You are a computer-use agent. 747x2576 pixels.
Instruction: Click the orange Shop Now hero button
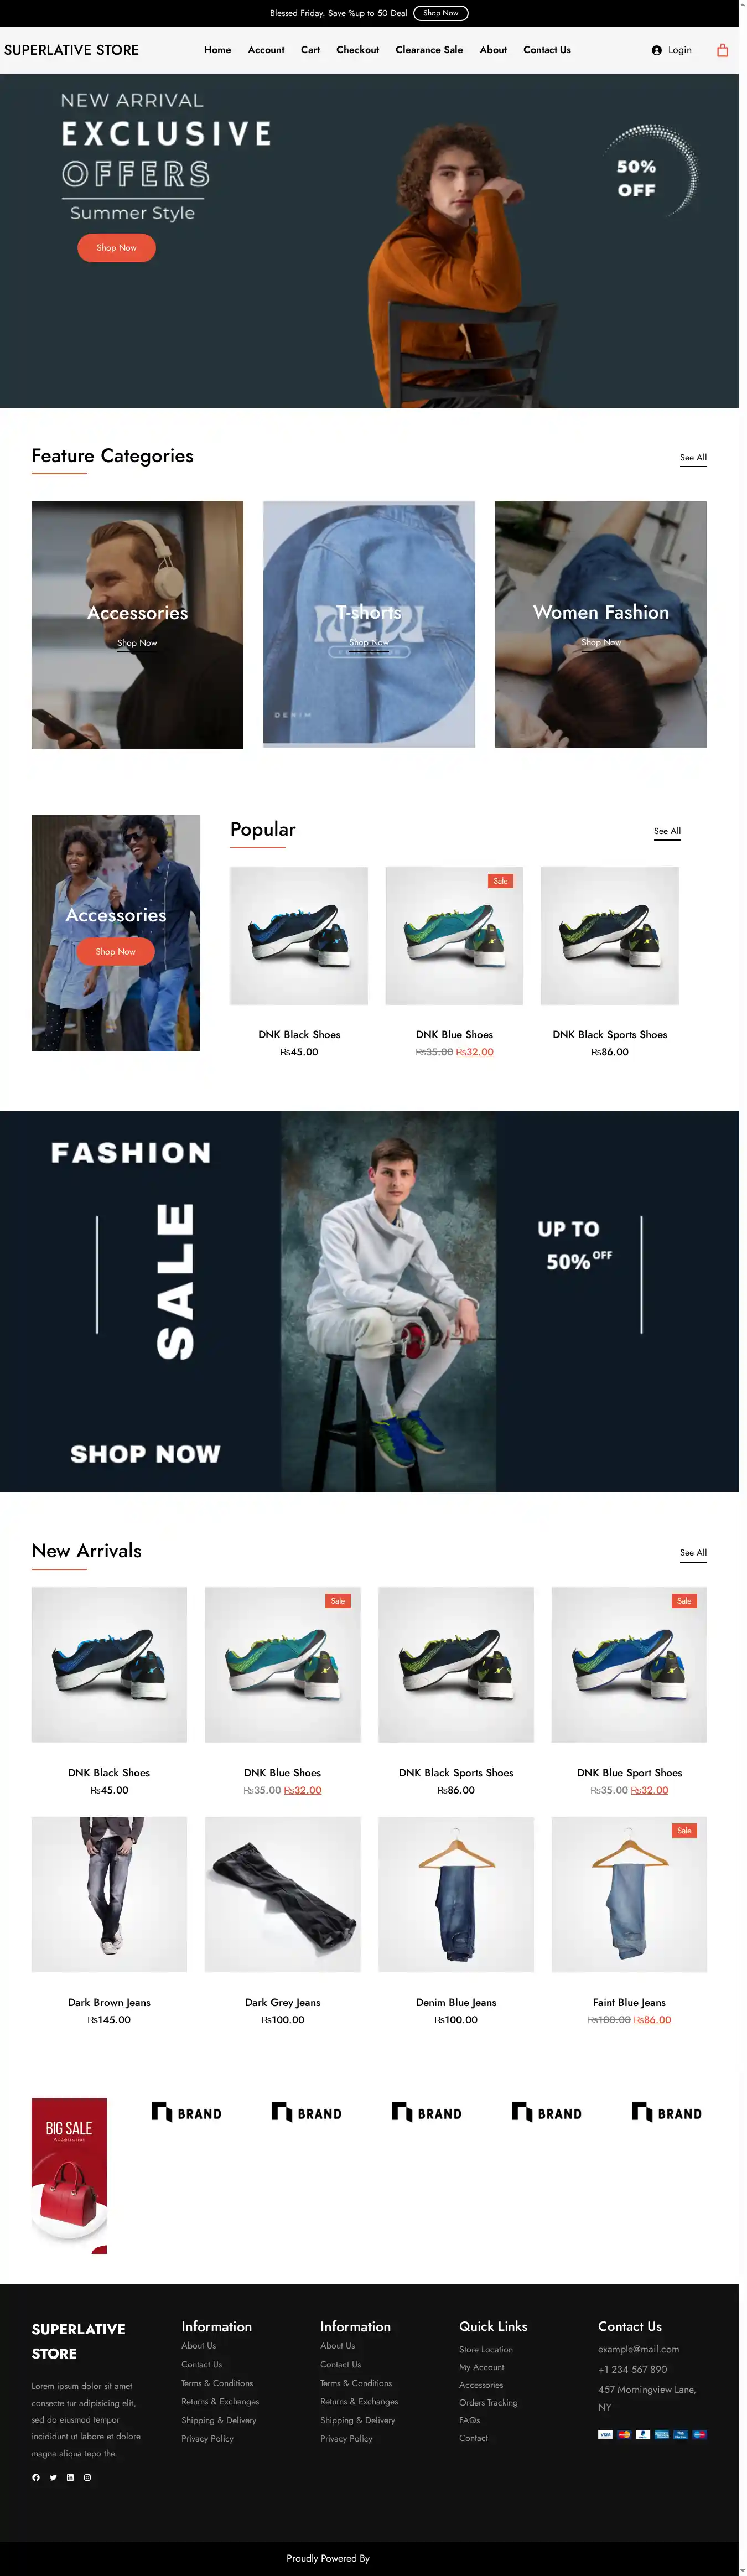(116, 248)
